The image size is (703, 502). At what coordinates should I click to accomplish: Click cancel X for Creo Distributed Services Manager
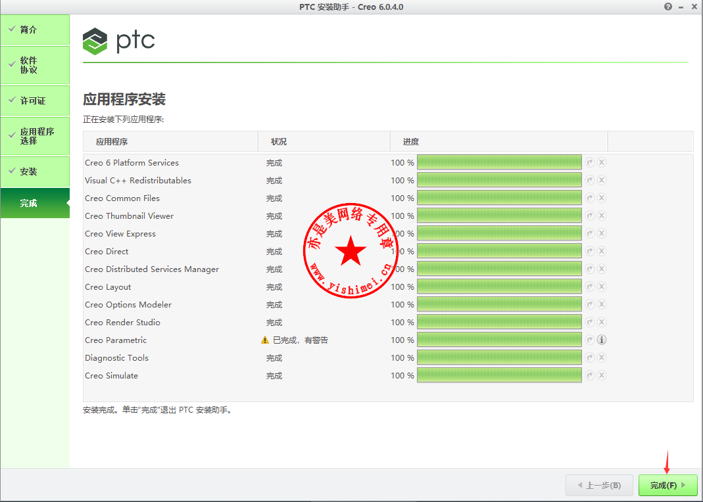point(602,269)
